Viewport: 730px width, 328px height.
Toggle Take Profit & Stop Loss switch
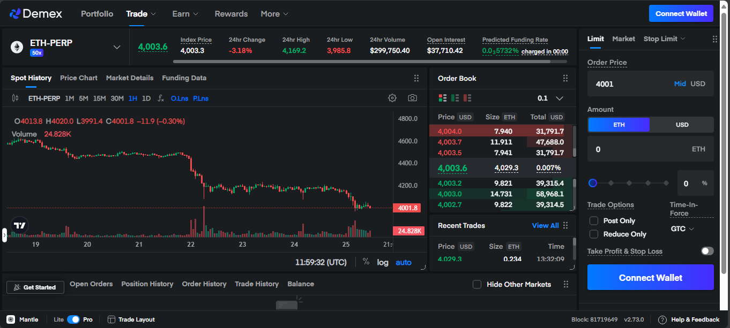[707, 251]
